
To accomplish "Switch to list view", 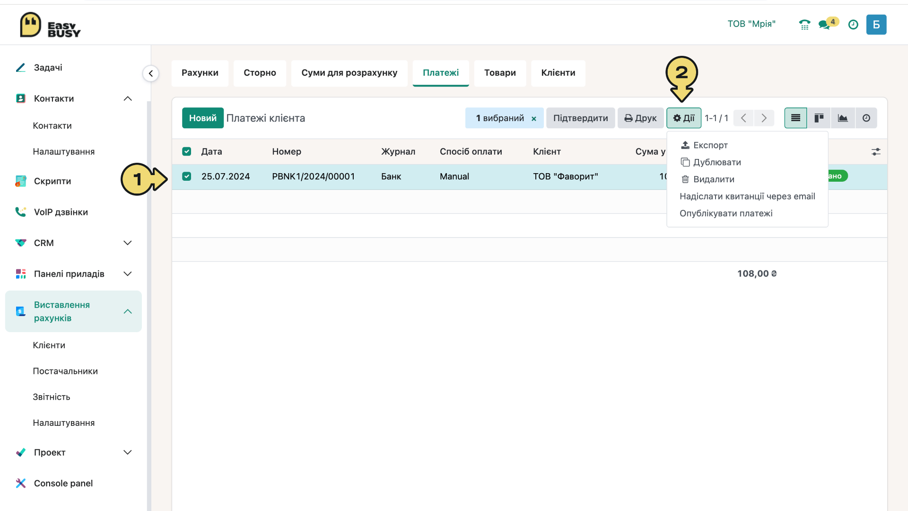I will pyautogui.click(x=796, y=118).
